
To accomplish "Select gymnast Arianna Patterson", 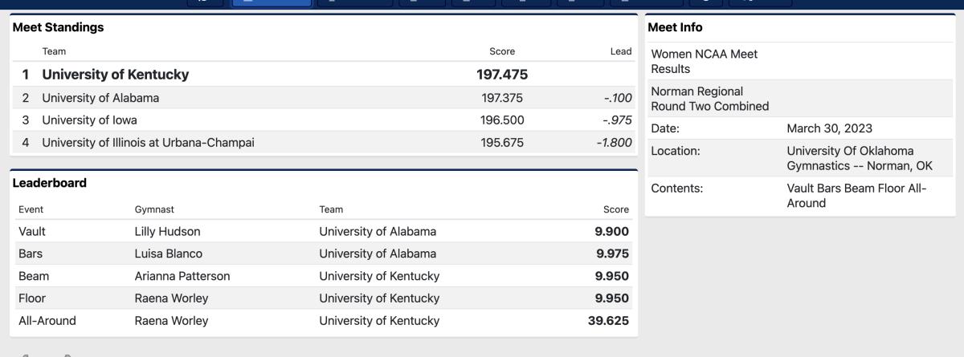I will 182,276.
